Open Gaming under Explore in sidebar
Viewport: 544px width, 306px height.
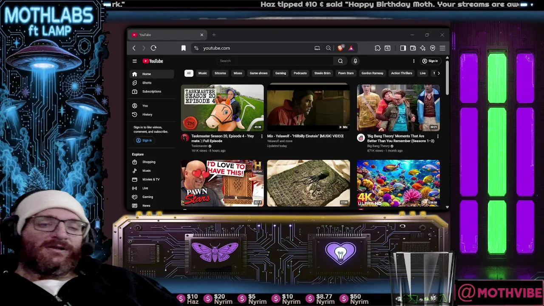click(152, 197)
